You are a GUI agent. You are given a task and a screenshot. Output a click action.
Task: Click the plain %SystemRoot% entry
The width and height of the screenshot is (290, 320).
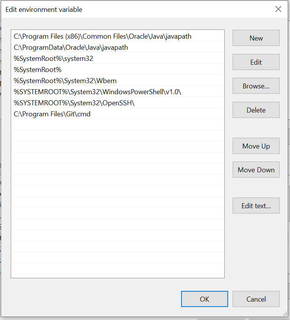[x=37, y=70]
